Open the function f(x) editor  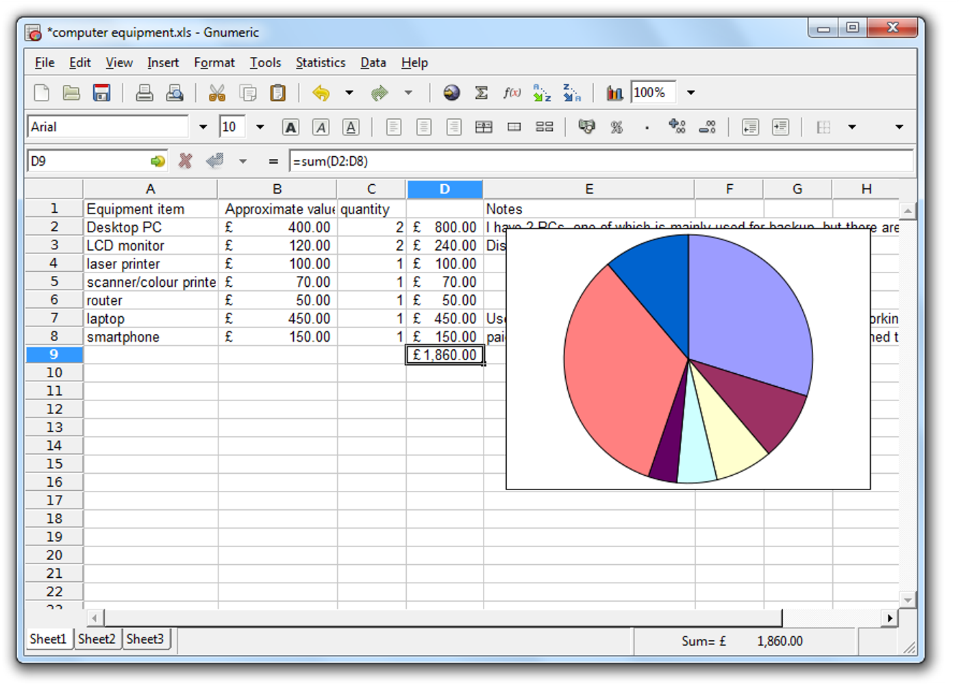click(512, 92)
